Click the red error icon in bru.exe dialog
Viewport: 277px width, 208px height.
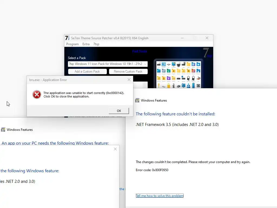37,95
